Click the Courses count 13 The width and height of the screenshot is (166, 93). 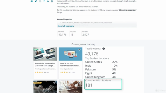pos(72,35)
